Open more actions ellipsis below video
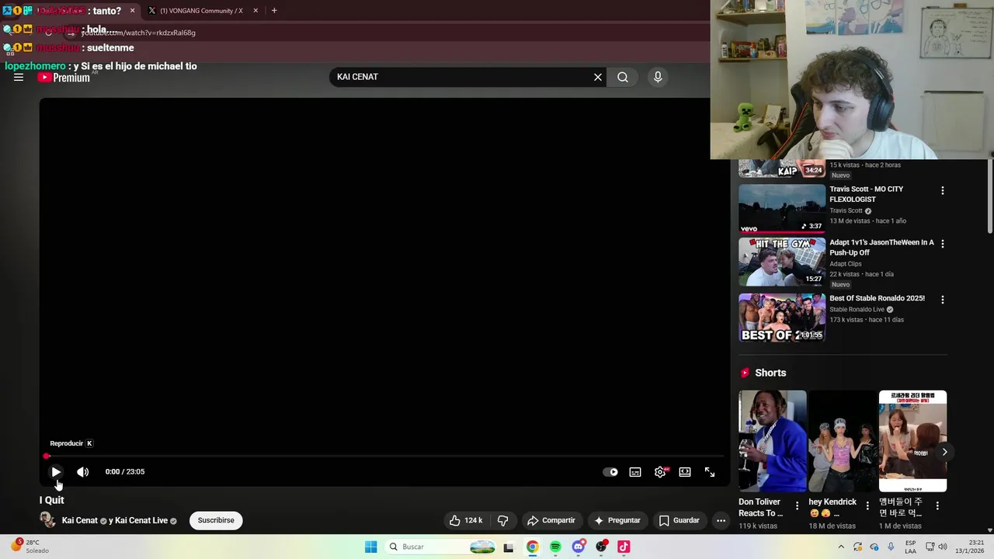Viewport: 994px width, 559px height. click(721, 520)
